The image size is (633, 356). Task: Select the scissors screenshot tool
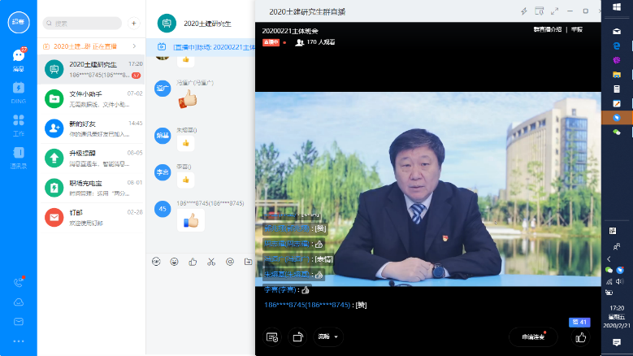(211, 262)
